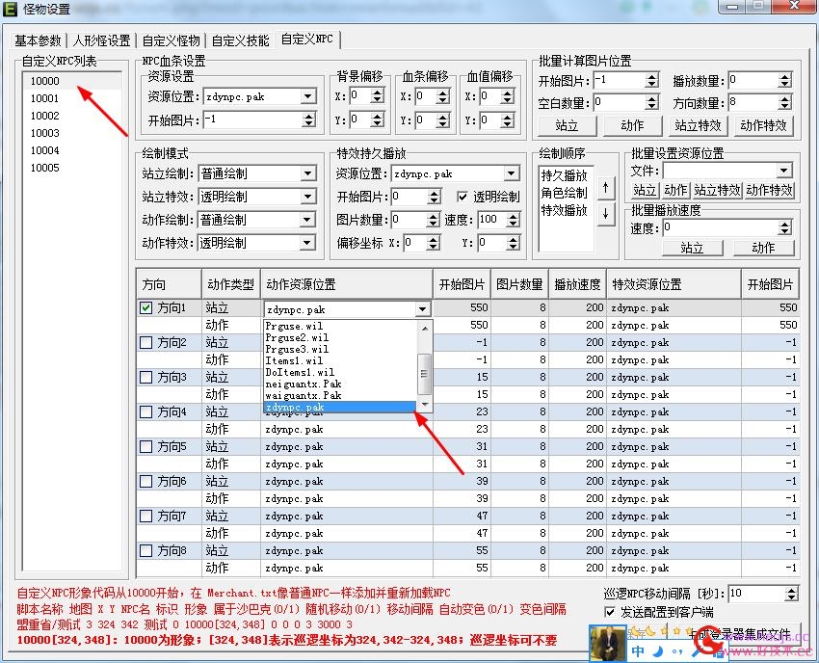
Task: Tick the 方向3 checkbox
Action: (x=146, y=377)
